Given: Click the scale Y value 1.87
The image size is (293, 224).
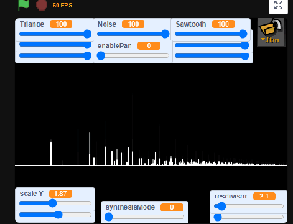Looking at the screenshot, I should pyautogui.click(x=60, y=194).
